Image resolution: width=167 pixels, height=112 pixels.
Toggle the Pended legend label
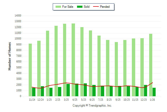click(x=106, y=7)
